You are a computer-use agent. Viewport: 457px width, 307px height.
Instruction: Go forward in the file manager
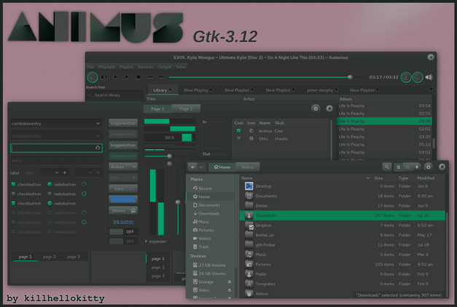point(201,167)
